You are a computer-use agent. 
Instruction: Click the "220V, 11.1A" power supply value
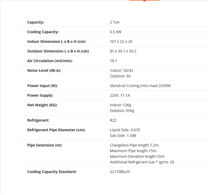click(x=120, y=95)
